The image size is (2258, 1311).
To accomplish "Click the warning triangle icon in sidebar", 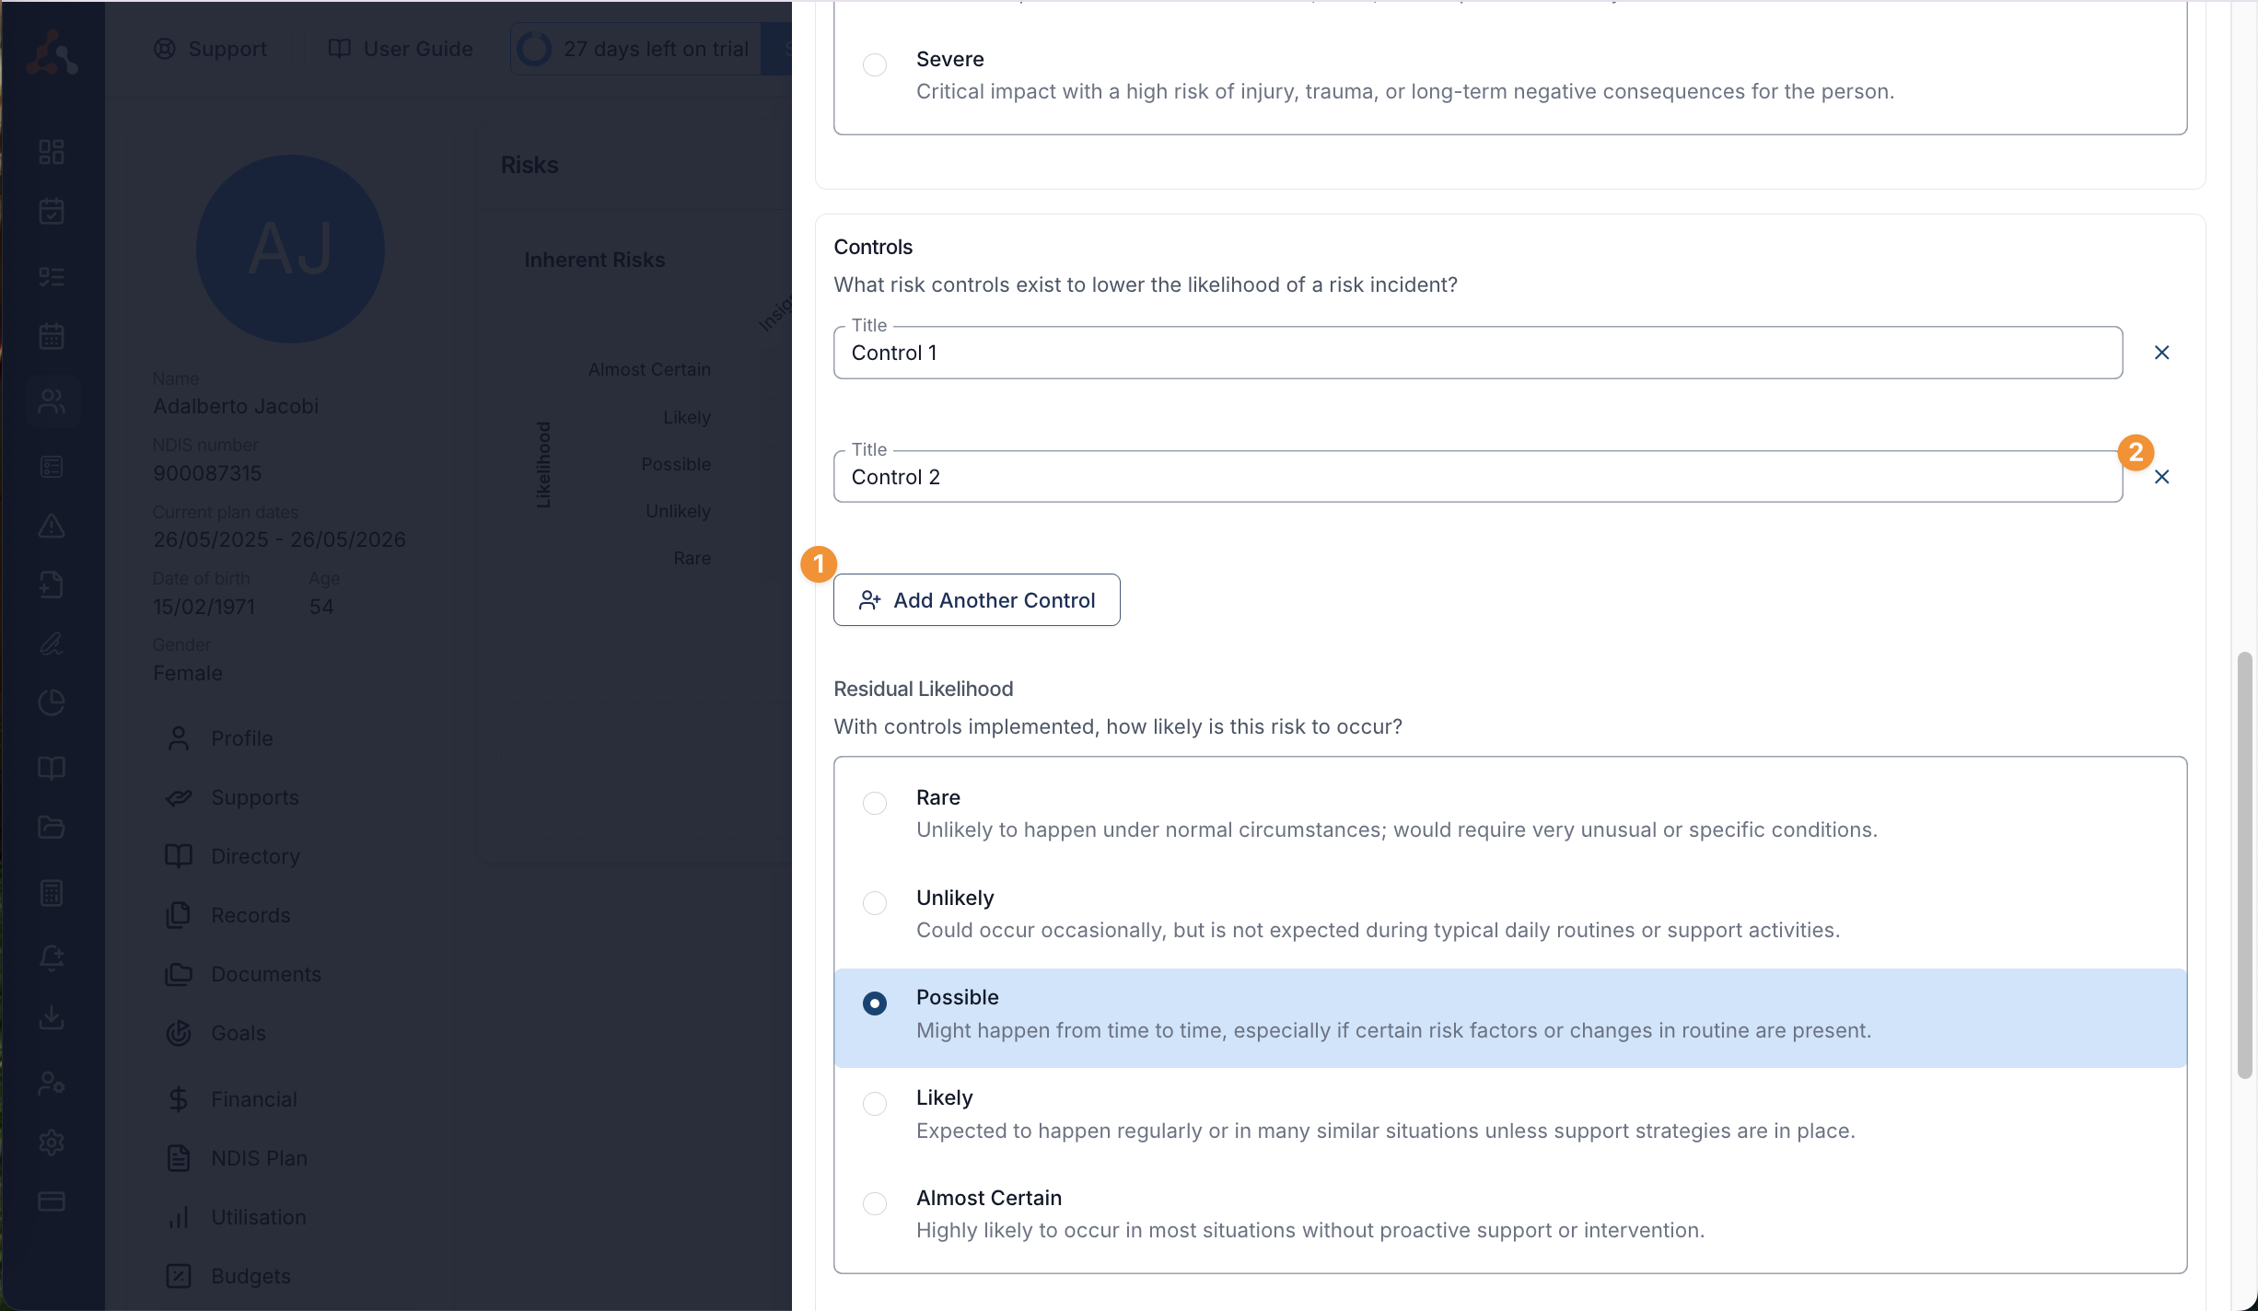I will point(52,526).
